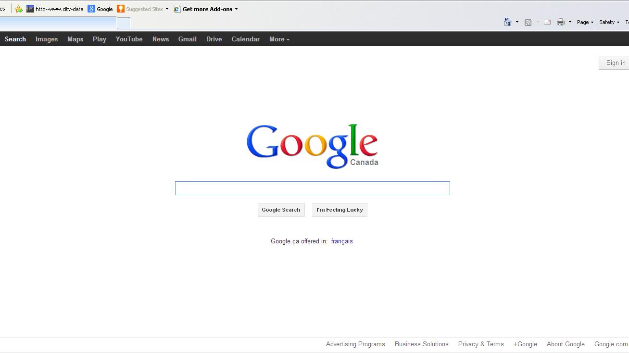Screen dimensions: 629x353
Task: Focus the Google search text box
Action: click(313, 188)
